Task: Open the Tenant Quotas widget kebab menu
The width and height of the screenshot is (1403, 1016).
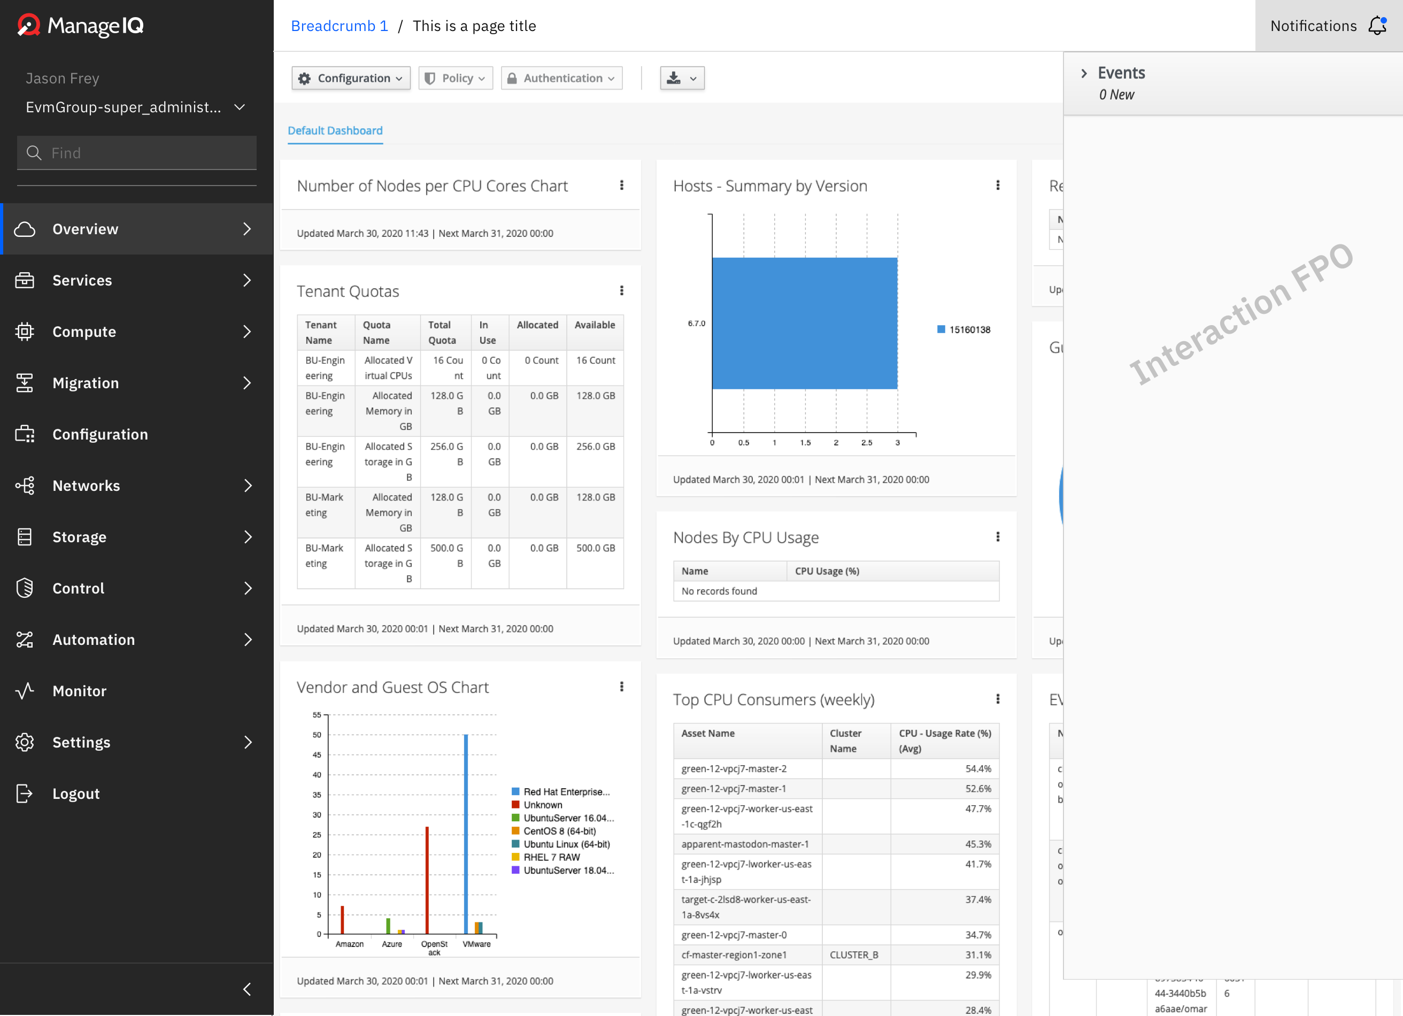Action: 622,290
